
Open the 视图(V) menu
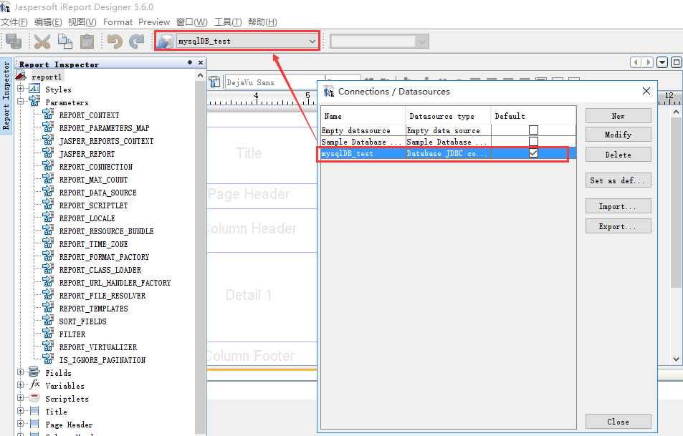coord(82,22)
